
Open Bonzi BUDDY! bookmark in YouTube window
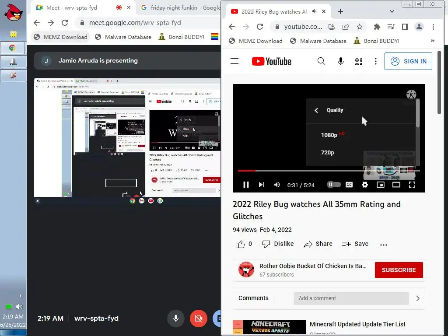coord(376,41)
